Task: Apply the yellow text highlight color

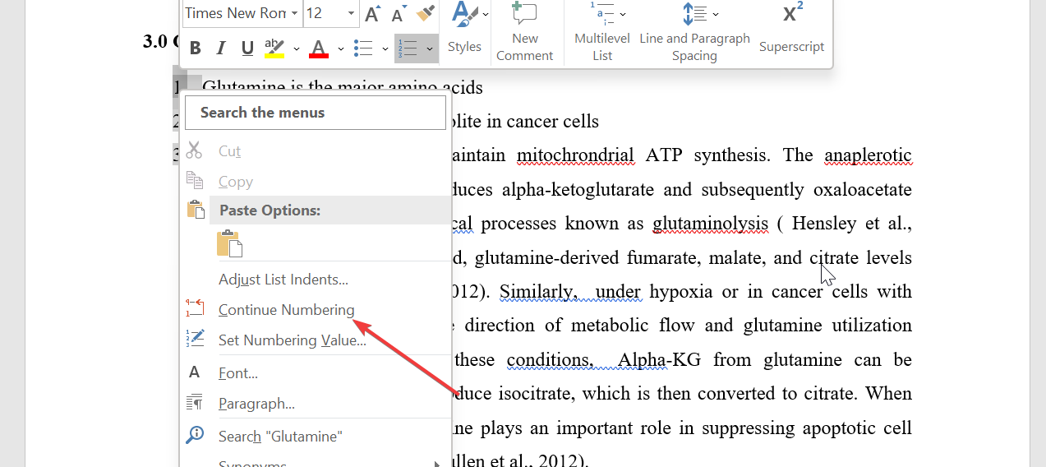Action: pos(274,49)
